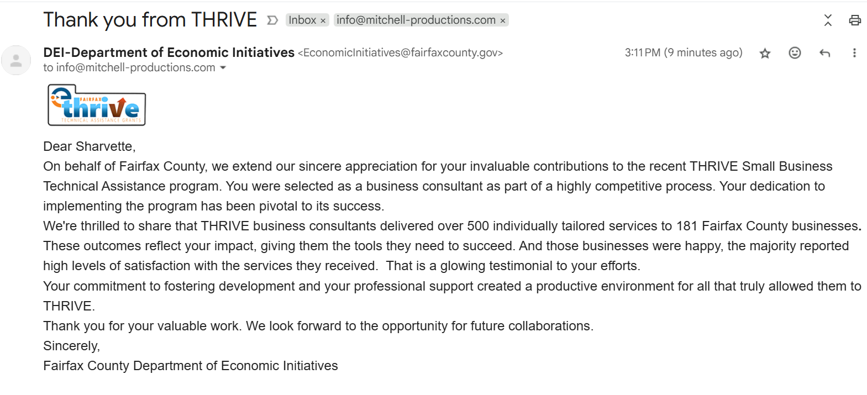Print the email with the printer icon
The image size is (867, 395).
(x=855, y=20)
